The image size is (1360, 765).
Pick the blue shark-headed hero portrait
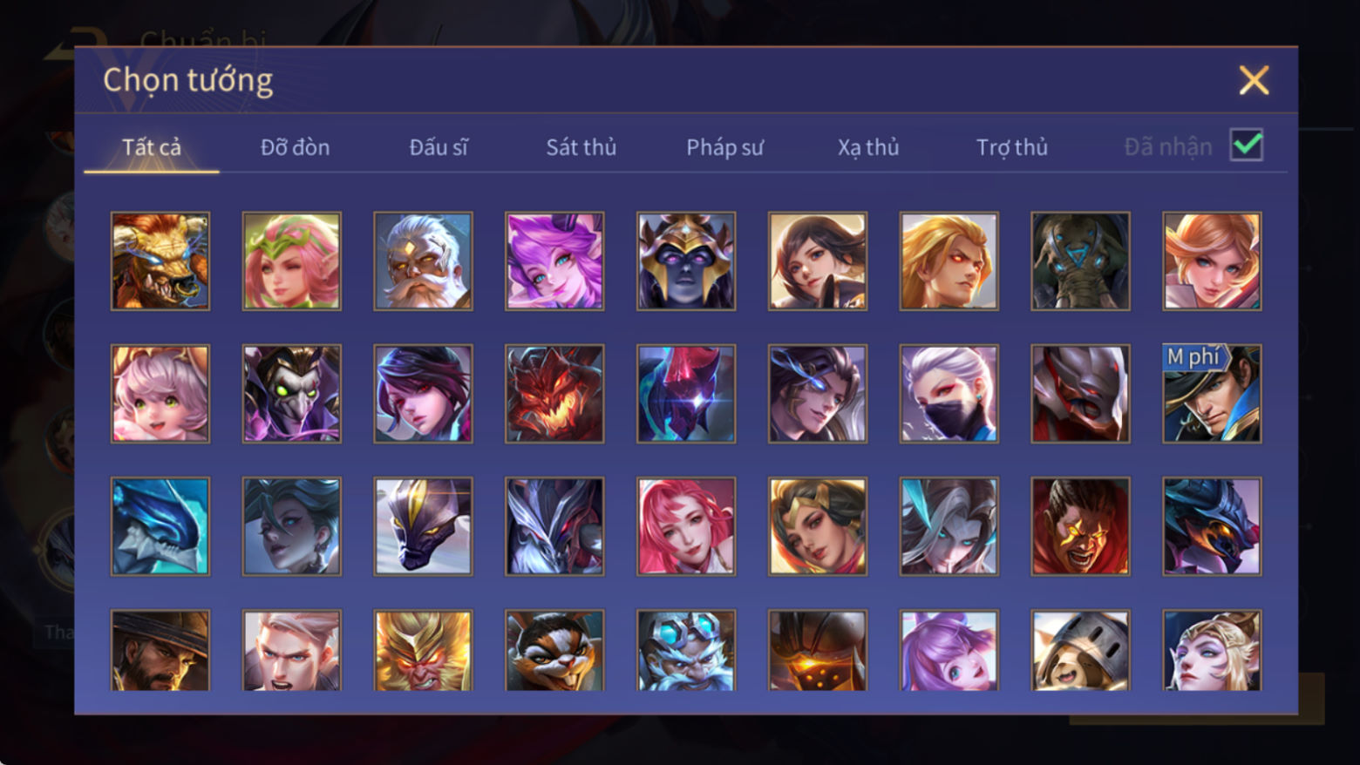160,526
